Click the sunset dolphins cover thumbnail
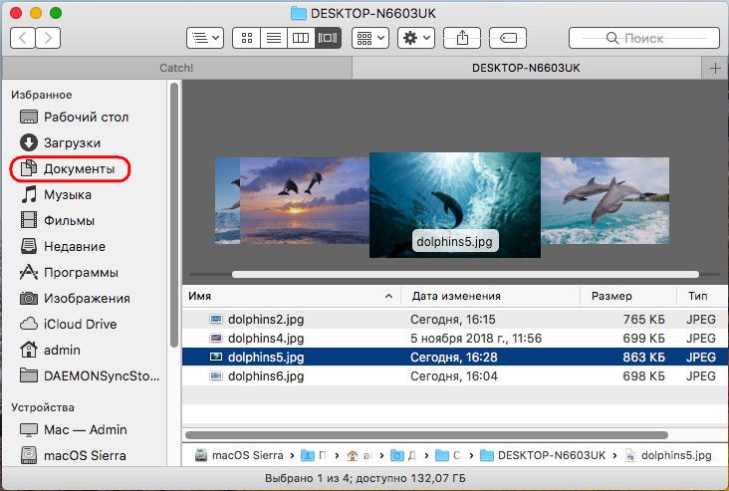 coord(299,199)
